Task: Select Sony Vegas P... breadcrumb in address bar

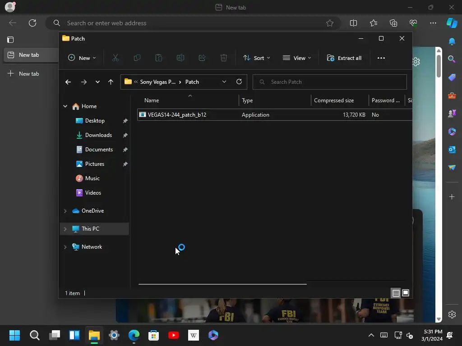Action: coord(157,82)
